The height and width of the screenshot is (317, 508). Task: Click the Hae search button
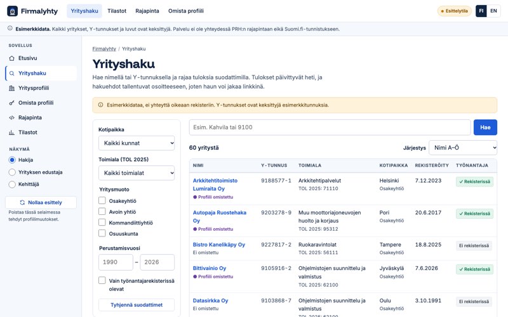pos(485,127)
